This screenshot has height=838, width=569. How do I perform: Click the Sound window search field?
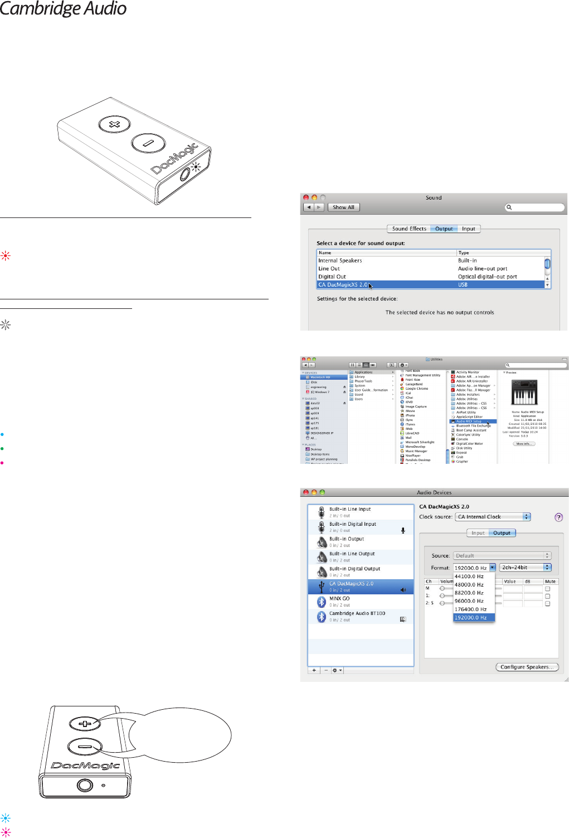coord(534,207)
